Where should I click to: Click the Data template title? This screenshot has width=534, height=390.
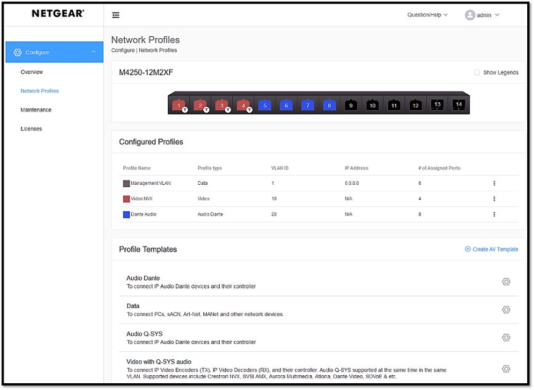(x=133, y=306)
